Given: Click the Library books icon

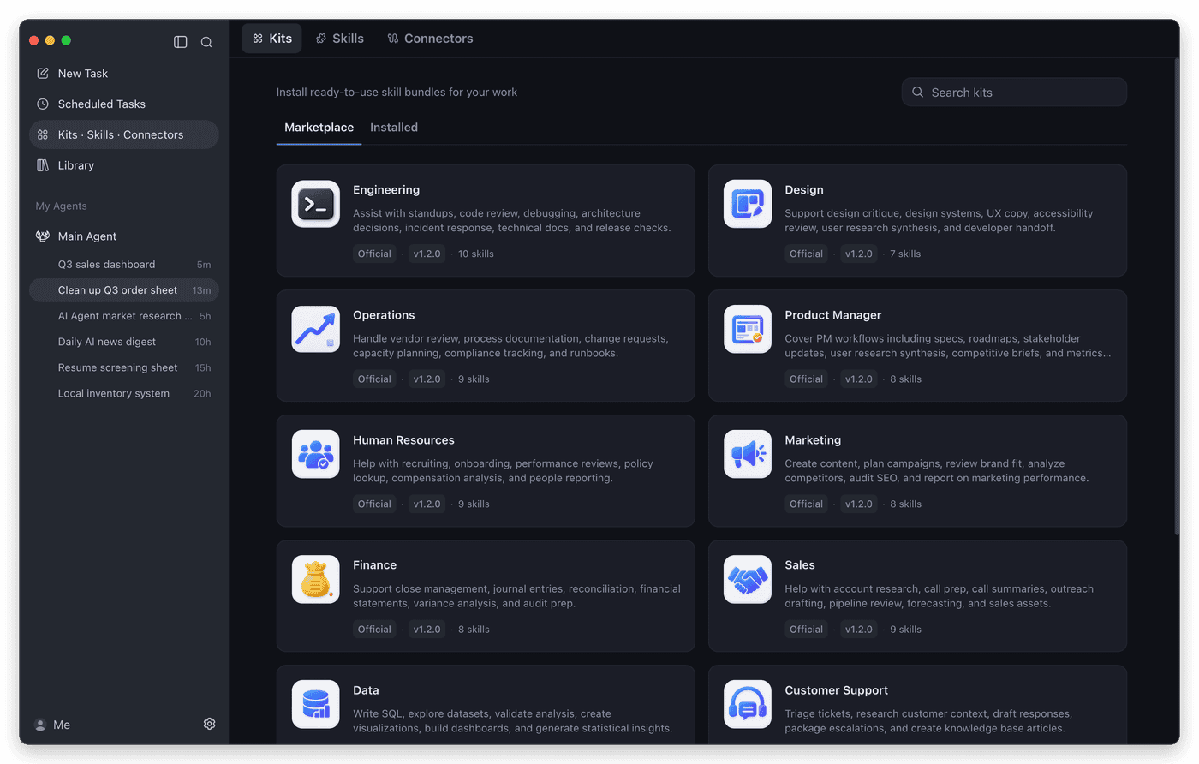Looking at the screenshot, I should pos(43,165).
